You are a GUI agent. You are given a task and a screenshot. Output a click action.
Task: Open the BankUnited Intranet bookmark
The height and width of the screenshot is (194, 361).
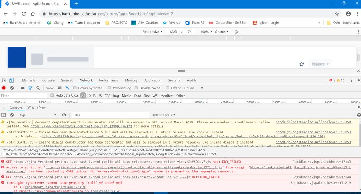click(x=22, y=23)
